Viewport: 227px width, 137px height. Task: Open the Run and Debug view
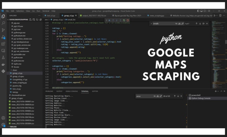click(x=3, y=37)
